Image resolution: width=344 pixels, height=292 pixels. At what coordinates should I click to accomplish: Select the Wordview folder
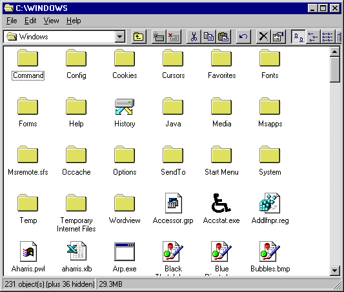[x=125, y=203]
